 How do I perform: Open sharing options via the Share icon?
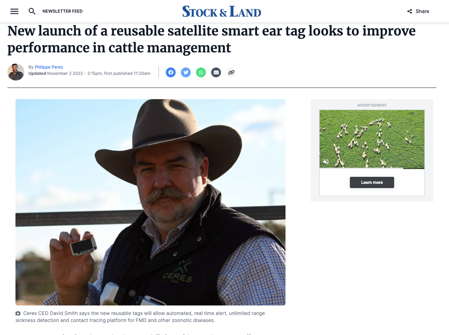(x=418, y=11)
